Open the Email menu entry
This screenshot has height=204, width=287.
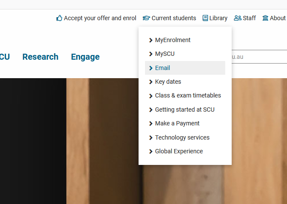coord(185,68)
